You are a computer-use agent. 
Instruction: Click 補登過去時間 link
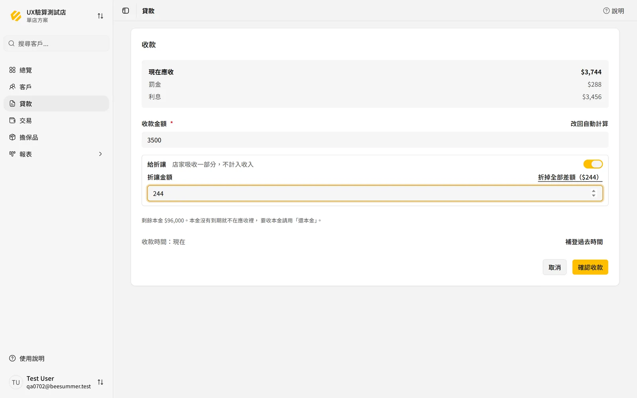click(x=584, y=242)
